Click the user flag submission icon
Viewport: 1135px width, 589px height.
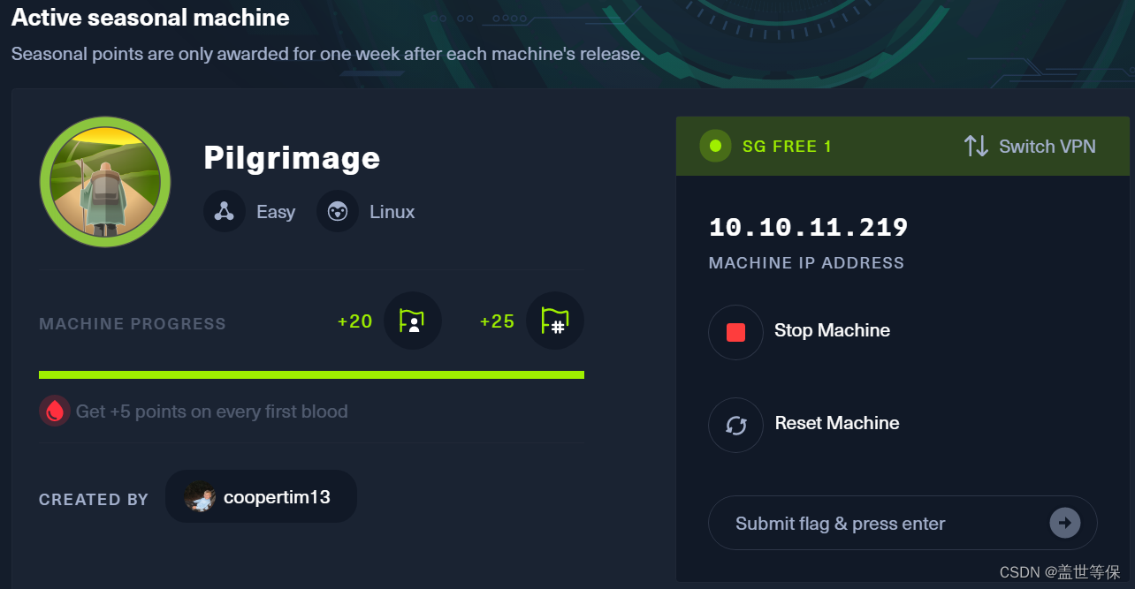[x=413, y=321]
